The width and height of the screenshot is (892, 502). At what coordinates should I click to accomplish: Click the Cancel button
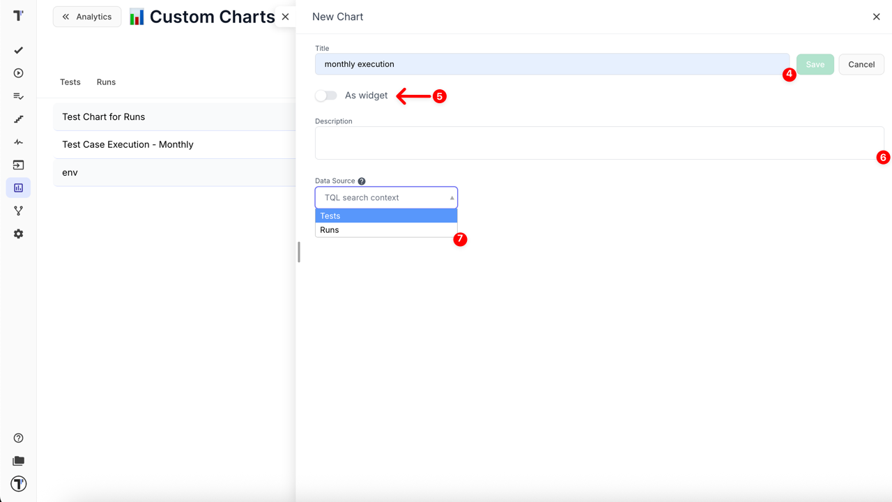point(861,64)
